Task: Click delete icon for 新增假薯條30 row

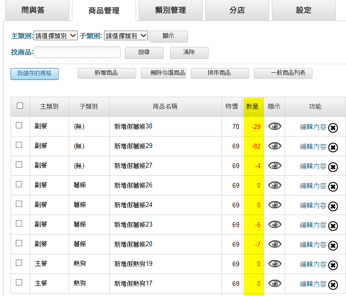Action: pos(333,128)
